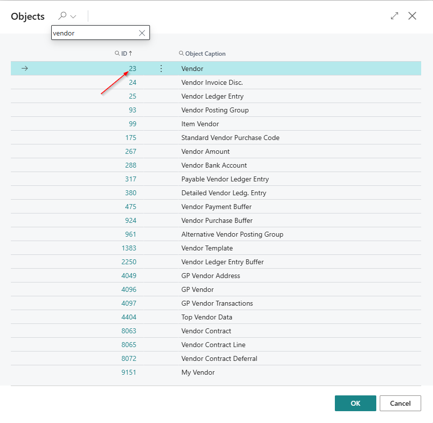Open object ID 23 Vendor
The image size is (433, 423).
tap(132, 69)
